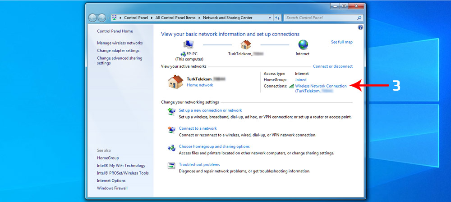Click Troubleshoot problems link
The image size is (451, 202).
(x=199, y=165)
